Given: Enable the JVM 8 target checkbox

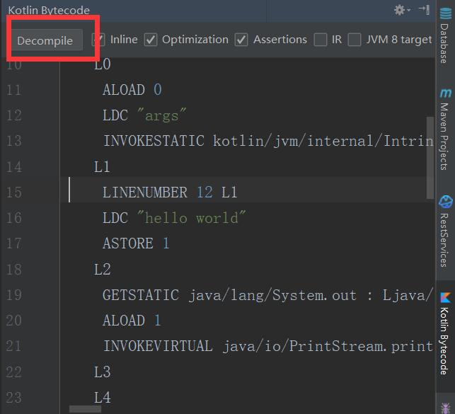Looking at the screenshot, I should click(355, 40).
